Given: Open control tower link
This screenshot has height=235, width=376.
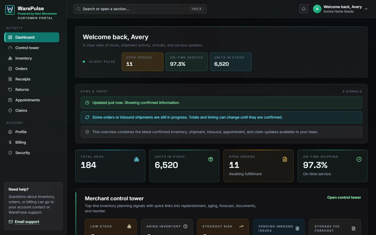Looking at the screenshot, I should click(x=344, y=197).
